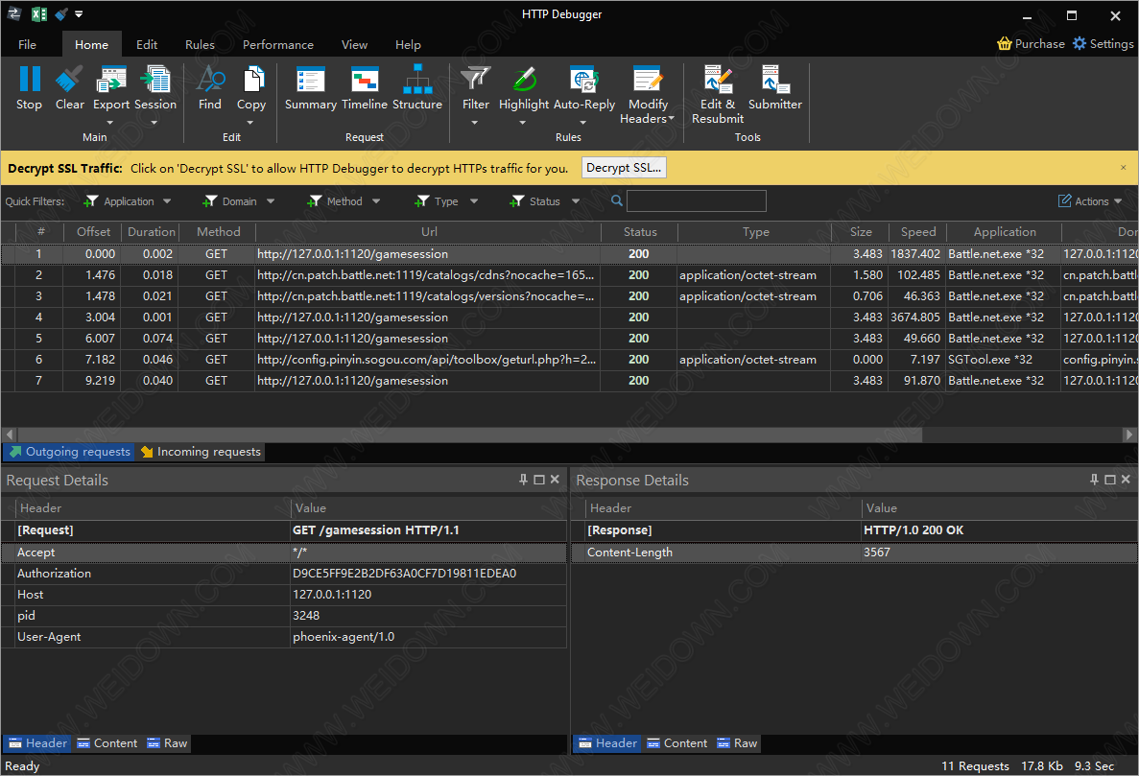Switch to the Performance ribbon tab

click(277, 44)
